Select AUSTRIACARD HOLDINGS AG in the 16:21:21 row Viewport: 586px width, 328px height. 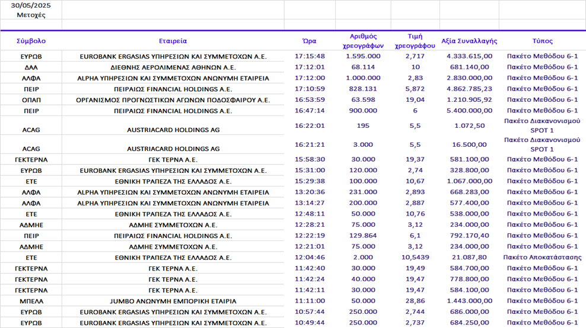(x=173, y=149)
